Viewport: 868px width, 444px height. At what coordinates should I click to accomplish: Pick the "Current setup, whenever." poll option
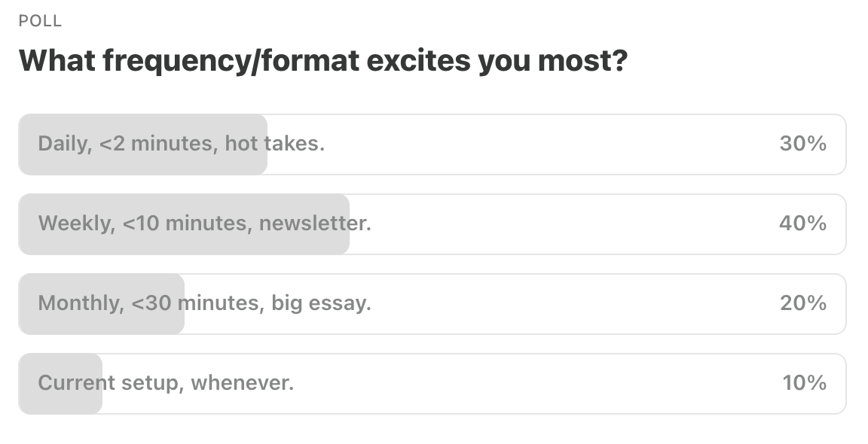click(432, 384)
